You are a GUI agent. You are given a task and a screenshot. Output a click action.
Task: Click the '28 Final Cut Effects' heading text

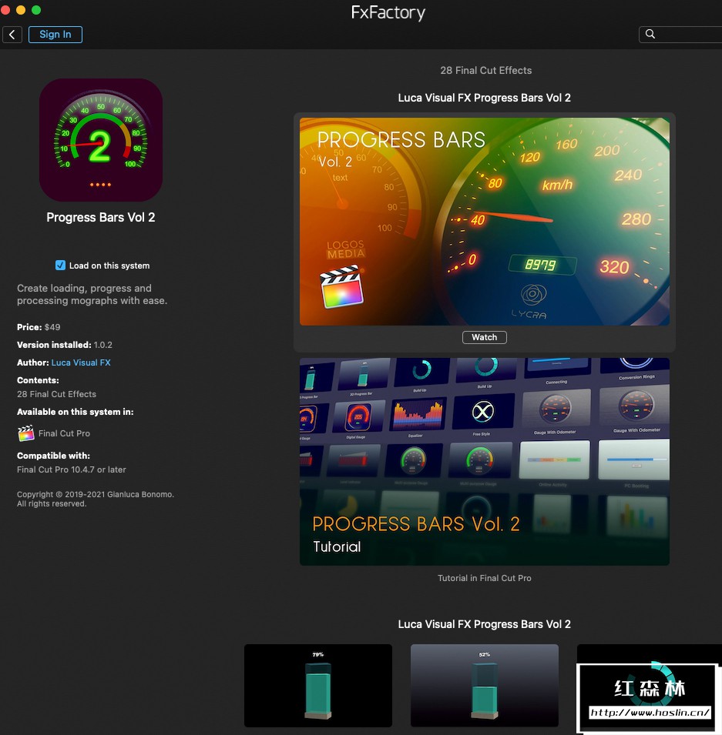[486, 70]
